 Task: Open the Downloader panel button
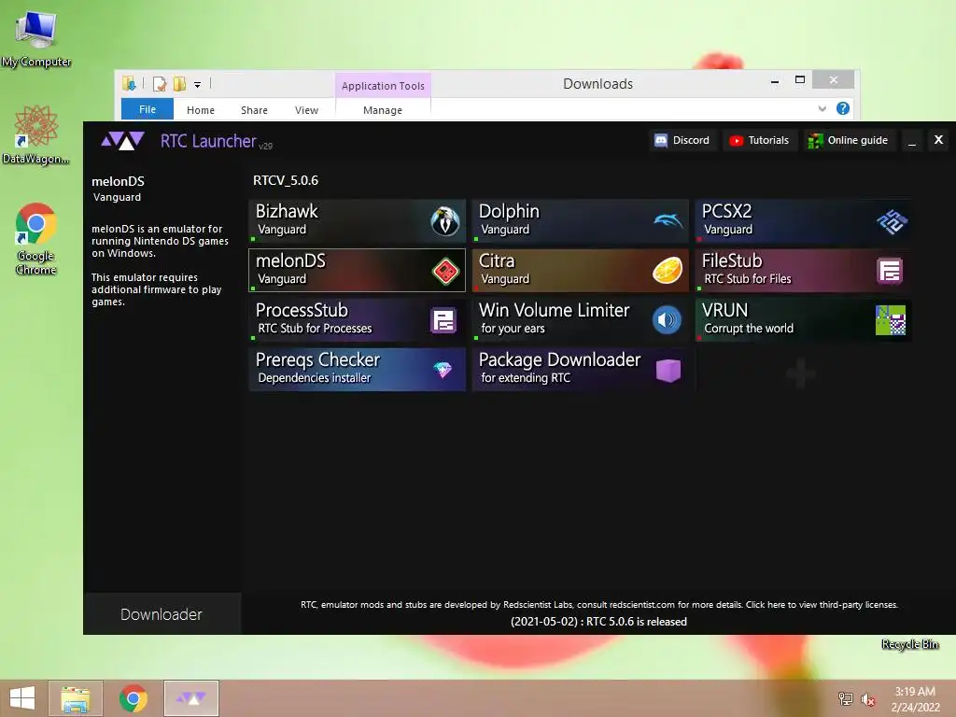(x=162, y=614)
